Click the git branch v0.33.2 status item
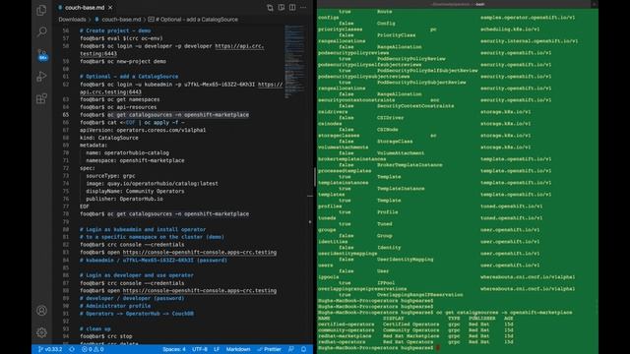The width and height of the screenshot is (630, 354). click(x=50, y=349)
